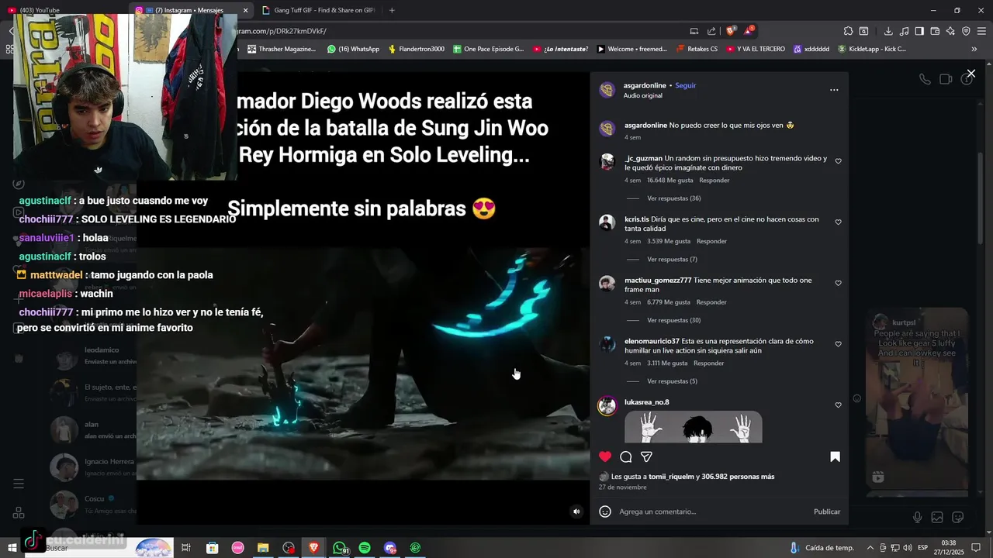Open the Leo AI sparkle icon
Screen dimensions: 993x558
950,31
